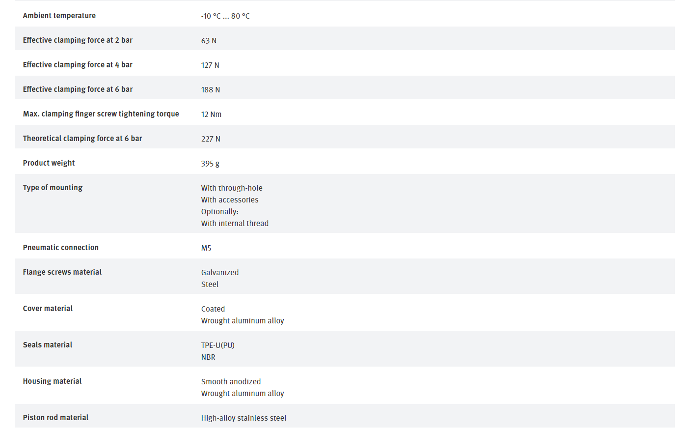This screenshot has height=430, width=676.
Task: Click the With internal thread text
Action: coord(235,224)
